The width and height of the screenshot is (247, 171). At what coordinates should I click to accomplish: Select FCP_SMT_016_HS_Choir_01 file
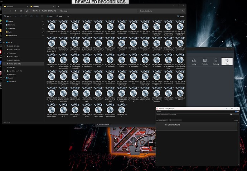(145, 27)
